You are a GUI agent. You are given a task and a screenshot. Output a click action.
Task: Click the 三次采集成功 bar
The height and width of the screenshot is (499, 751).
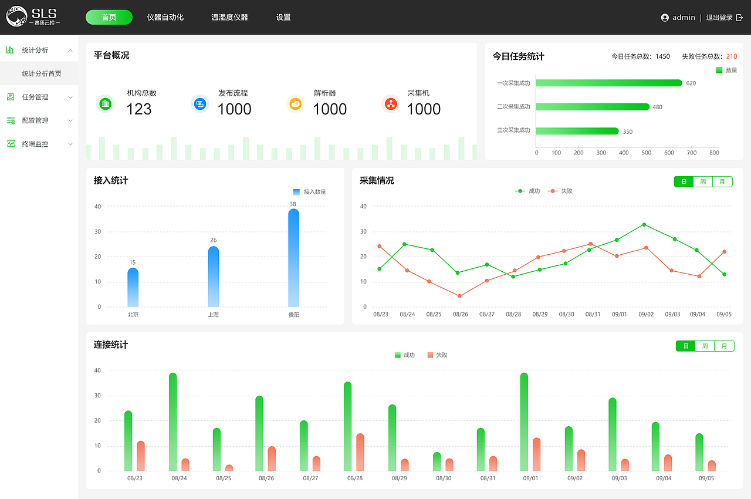point(577,131)
